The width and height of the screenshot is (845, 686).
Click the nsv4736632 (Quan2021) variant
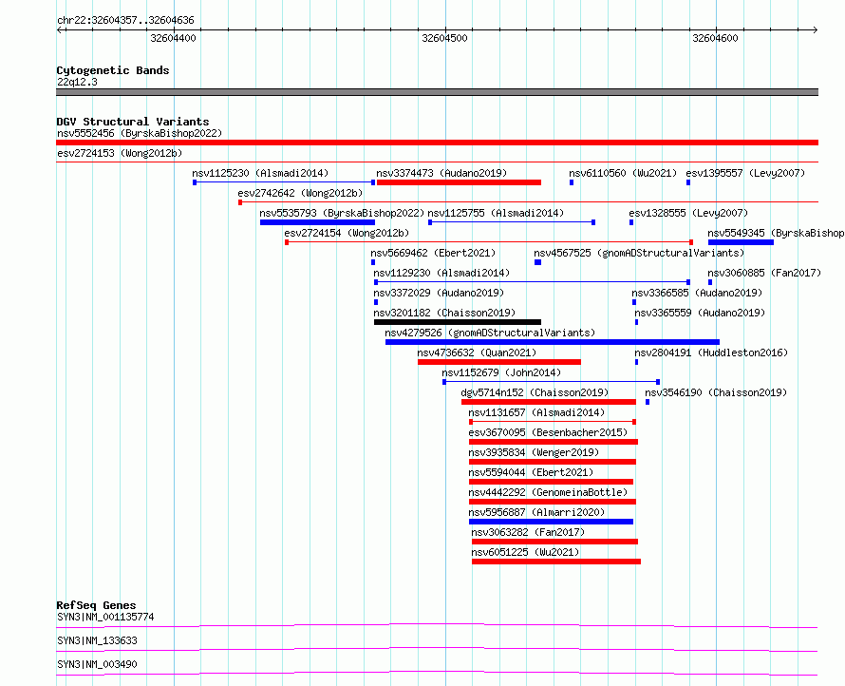tap(499, 362)
